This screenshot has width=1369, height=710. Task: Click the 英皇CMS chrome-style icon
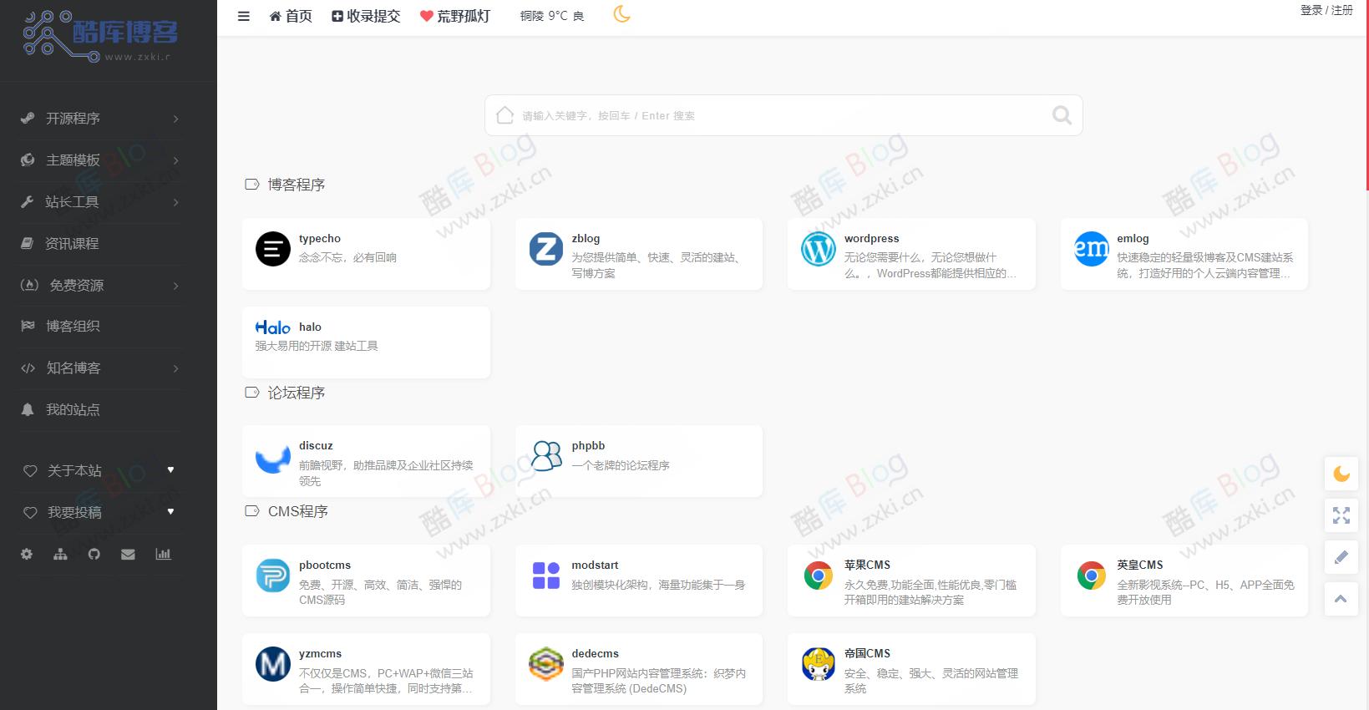pos(1092,576)
